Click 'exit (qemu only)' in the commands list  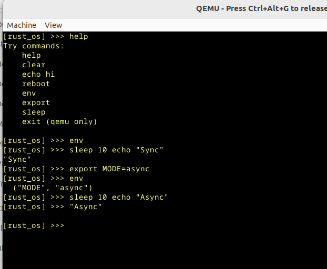click(x=59, y=122)
